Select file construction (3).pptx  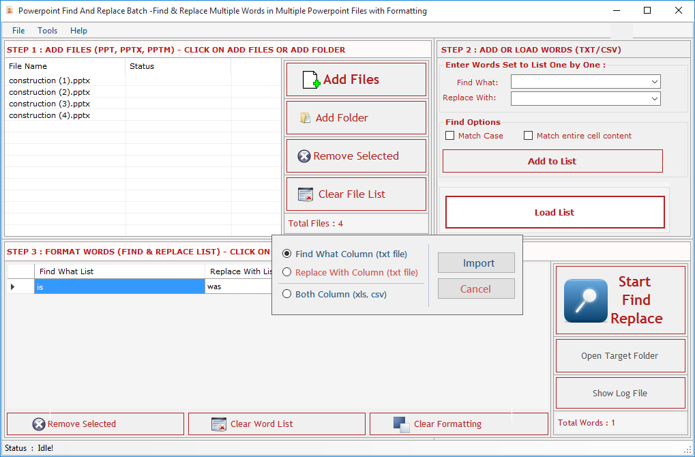click(x=49, y=104)
